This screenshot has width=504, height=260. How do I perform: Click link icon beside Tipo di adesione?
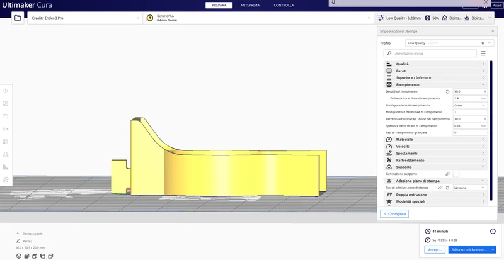coord(440,188)
